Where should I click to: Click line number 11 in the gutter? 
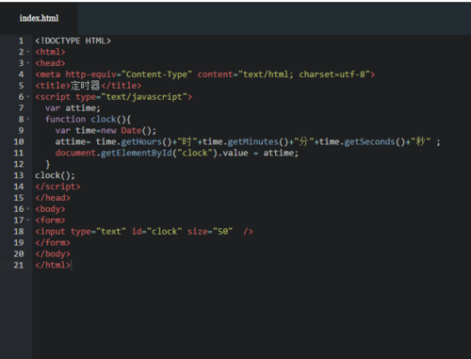tap(19, 153)
